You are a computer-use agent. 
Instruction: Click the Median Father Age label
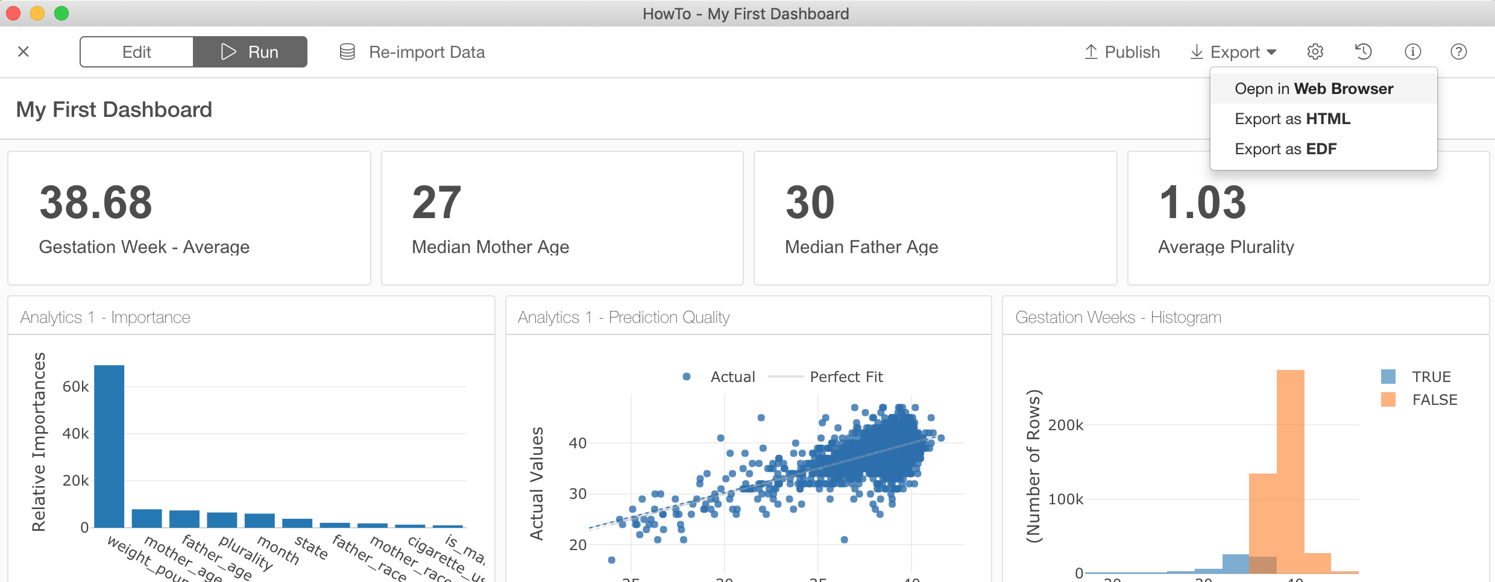pos(861,247)
